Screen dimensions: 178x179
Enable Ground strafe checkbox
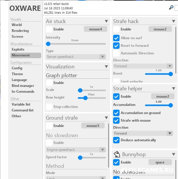[49, 126]
